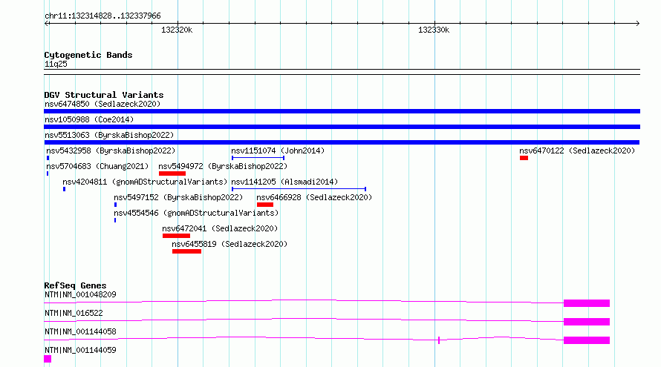
Task: Open nsv5494972 (ByrskaBishop2022) label
Action: (x=223, y=166)
